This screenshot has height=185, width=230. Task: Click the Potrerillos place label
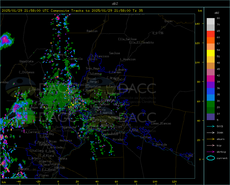point(47,105)
